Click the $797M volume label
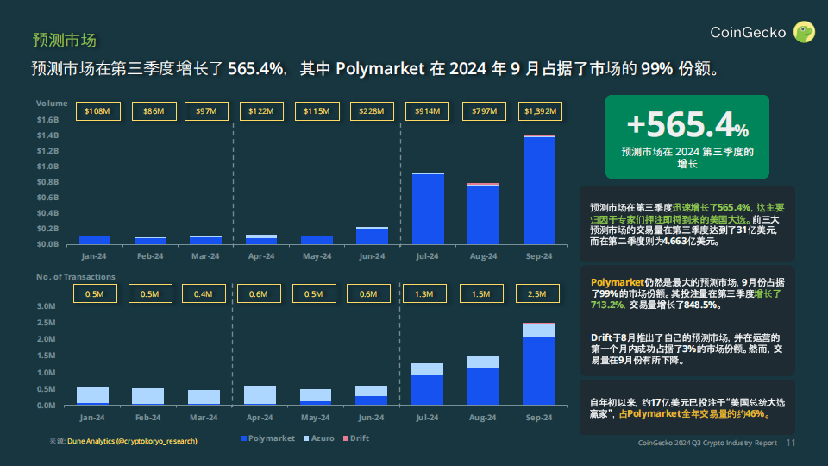828x466 pixels. 484,111
